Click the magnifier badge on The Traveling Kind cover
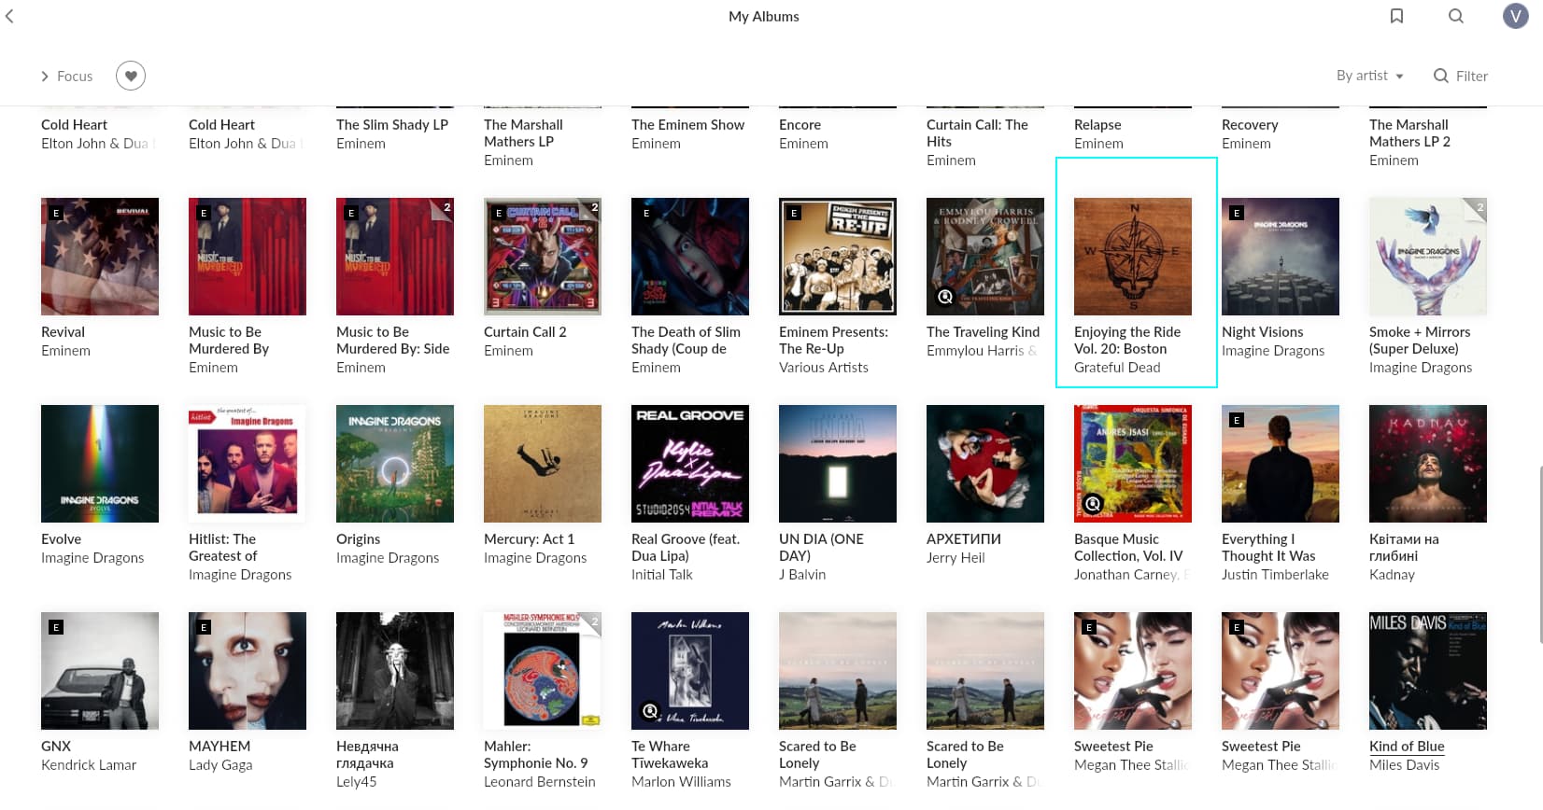Viewport: 1543px width, 810px height. (944, 297)
